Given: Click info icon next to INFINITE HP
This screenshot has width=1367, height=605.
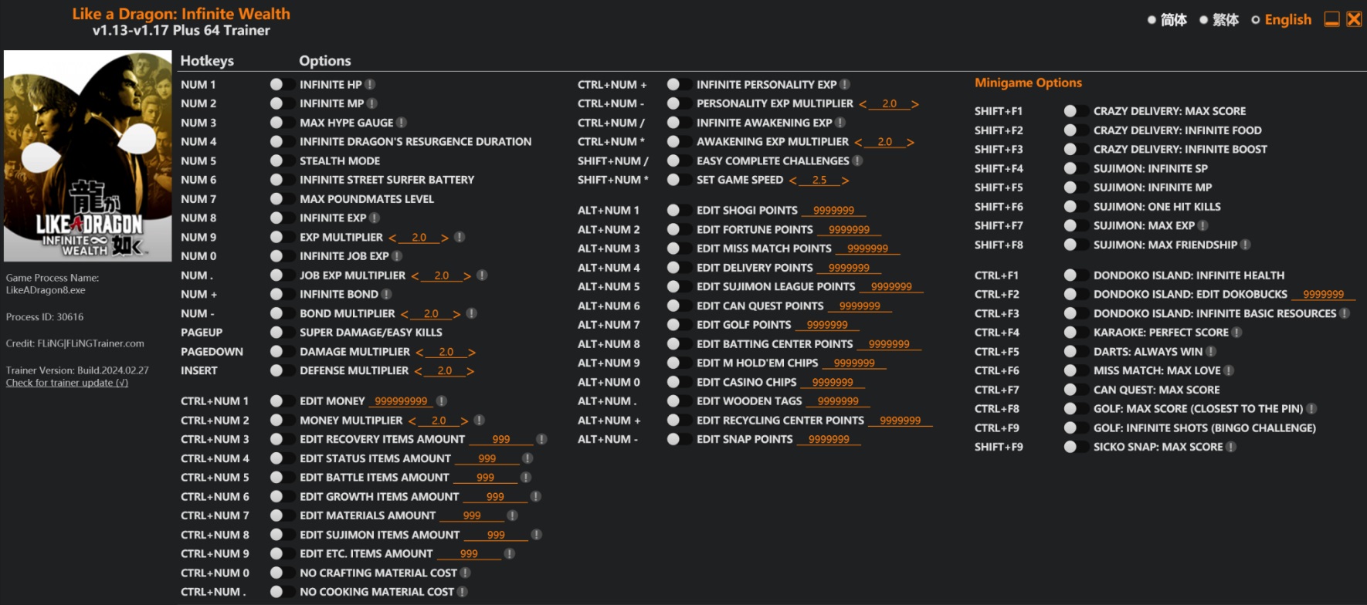Looking at the screenshot, I should tap(370, 85).
